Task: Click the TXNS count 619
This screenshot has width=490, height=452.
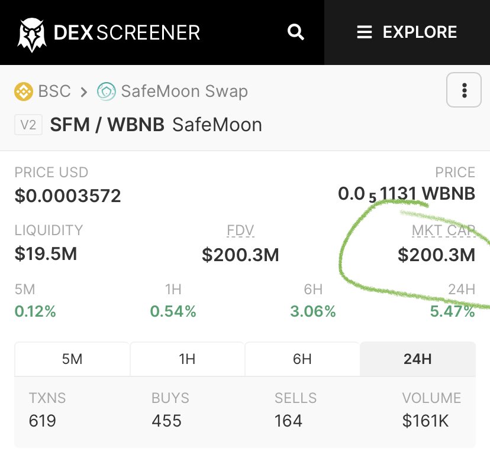Action: point(43,421)
